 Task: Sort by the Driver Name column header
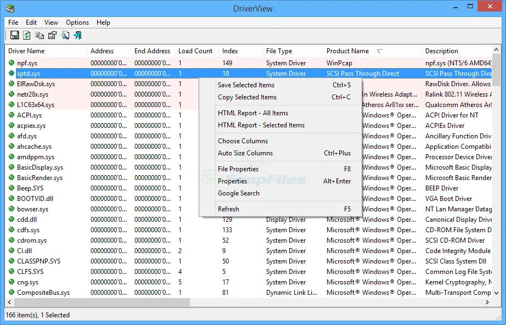pyautogui.click(x=46, y=51)
